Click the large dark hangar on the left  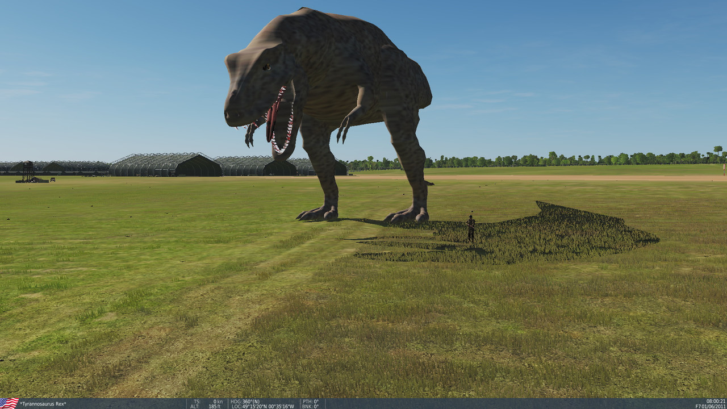pyautogui.click(x=165, y=165)
